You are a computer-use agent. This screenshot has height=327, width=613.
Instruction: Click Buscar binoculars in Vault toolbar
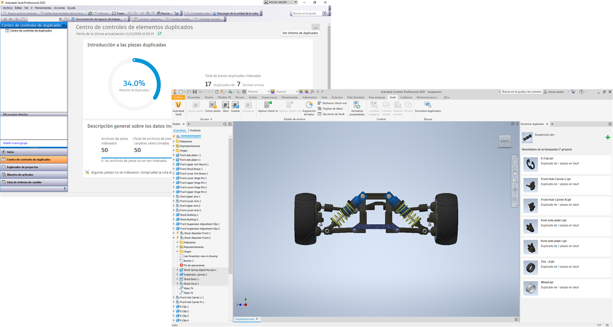[163, 13]
